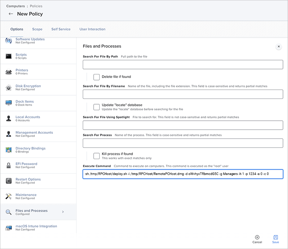Select the Local Accounts user icon

tap(9, 119)
